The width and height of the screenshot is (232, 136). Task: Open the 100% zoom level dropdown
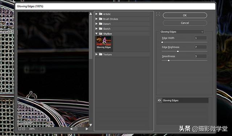point(40,129)
